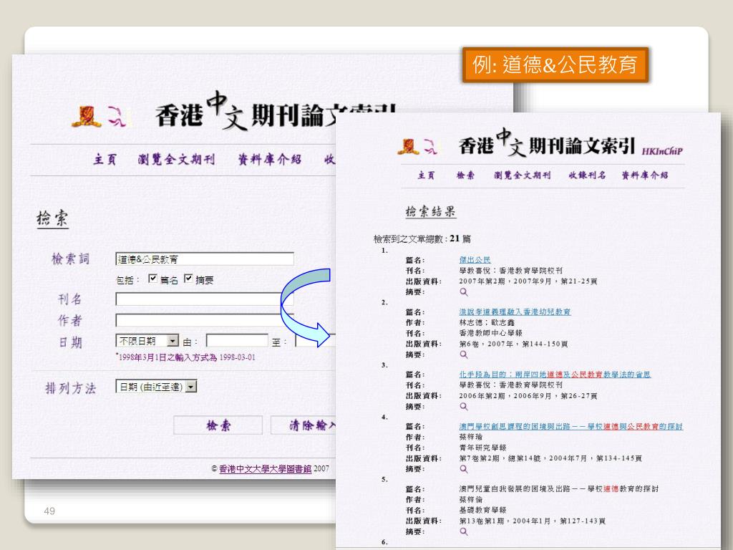733x550 pixels.
Task: Open the article link 傑出公民
Action: point(475,260)
